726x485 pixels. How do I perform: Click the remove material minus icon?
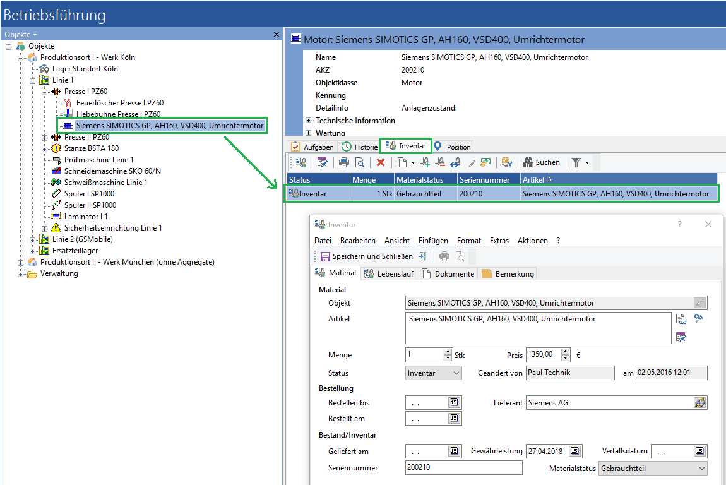coord(440,162)
